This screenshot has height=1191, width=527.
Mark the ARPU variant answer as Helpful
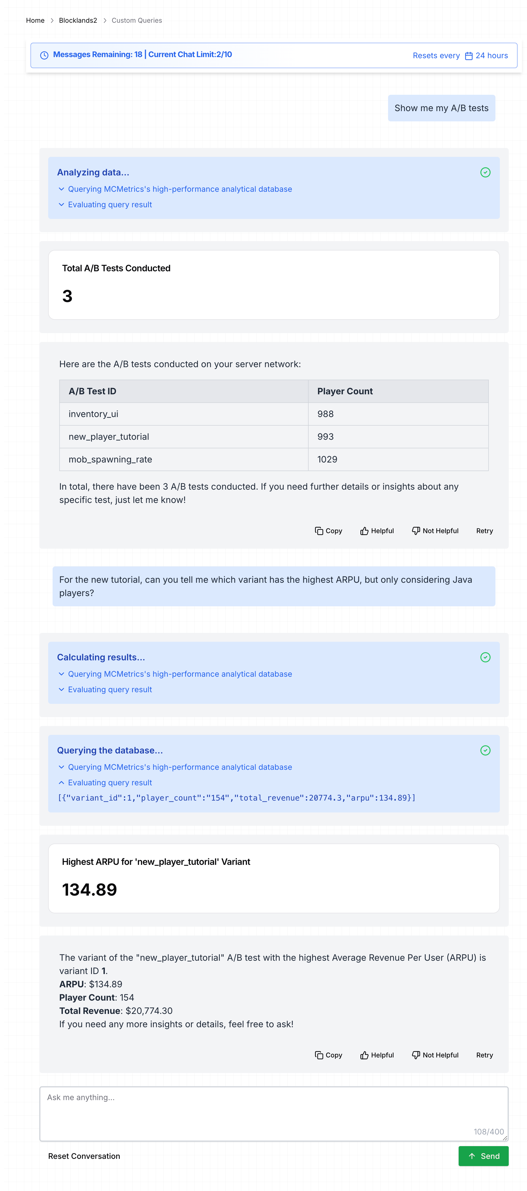click(377, 1055)
